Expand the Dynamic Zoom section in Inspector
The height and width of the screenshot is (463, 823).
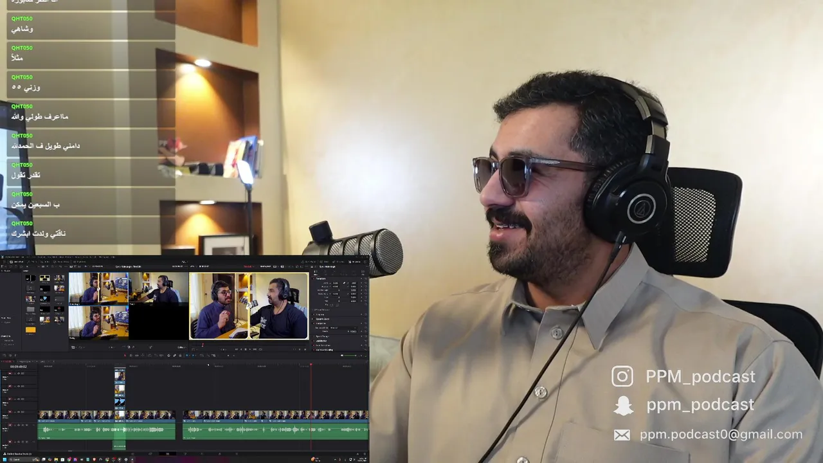[x=323, y=319]
